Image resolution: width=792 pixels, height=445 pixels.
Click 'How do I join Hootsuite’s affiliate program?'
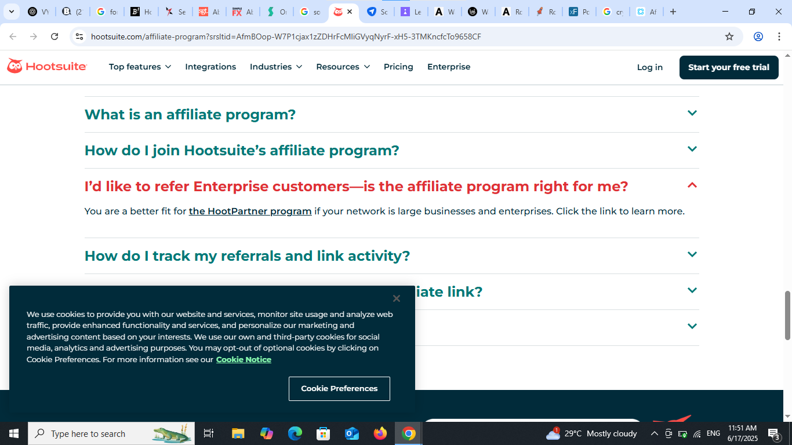coord(242,151)
